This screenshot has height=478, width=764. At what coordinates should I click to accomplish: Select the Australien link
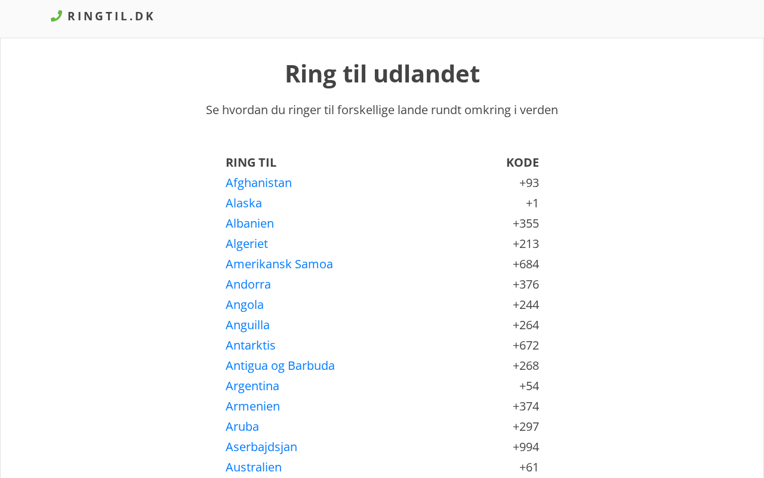253,467
